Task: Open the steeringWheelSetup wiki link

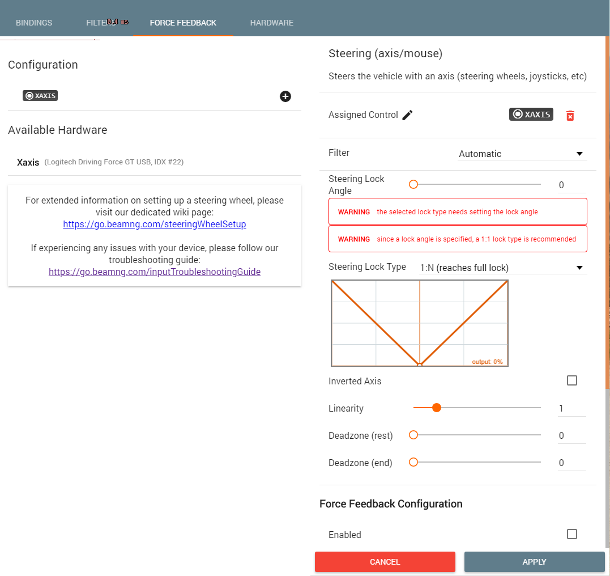Action: click(155, 225)
